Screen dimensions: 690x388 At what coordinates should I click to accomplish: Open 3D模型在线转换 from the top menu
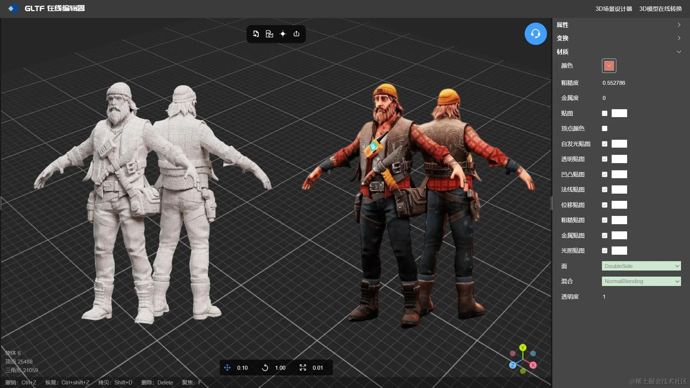[660, 9]
